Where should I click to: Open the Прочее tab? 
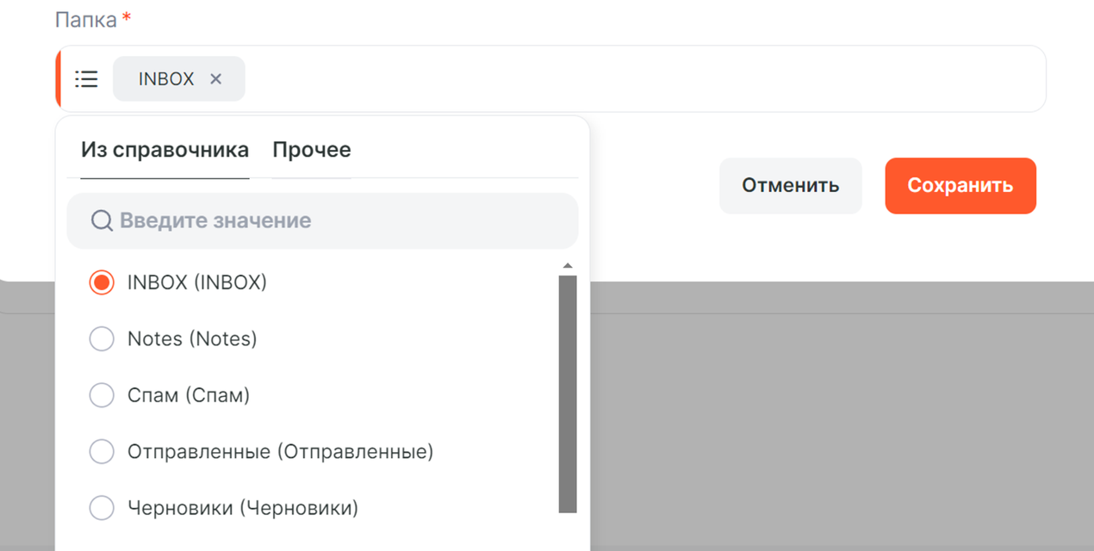pyautogui.click(x=312, y=150)
